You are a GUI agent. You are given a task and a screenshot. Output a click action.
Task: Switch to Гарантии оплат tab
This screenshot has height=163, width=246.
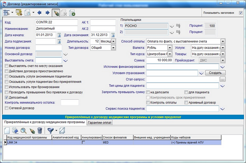[x=100, y=122]
